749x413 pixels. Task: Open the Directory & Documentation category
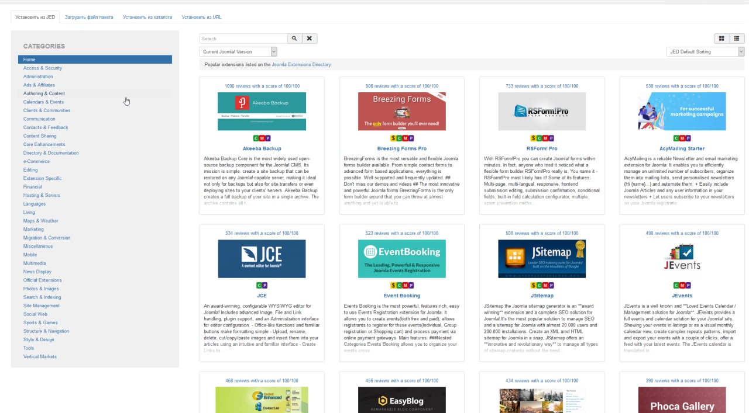click(51, 153)
